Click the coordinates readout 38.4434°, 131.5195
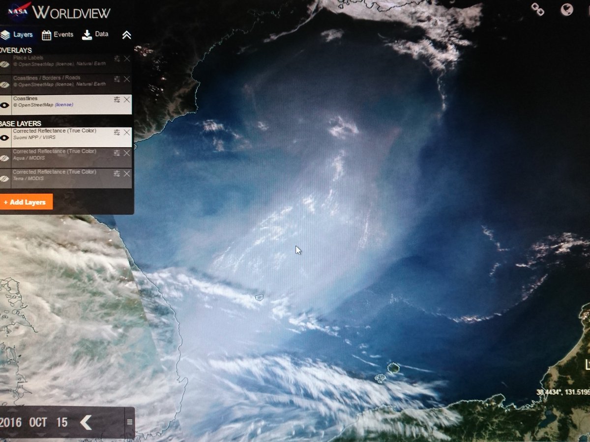Viewport: 590px width, 442px height. click(563, 392)
